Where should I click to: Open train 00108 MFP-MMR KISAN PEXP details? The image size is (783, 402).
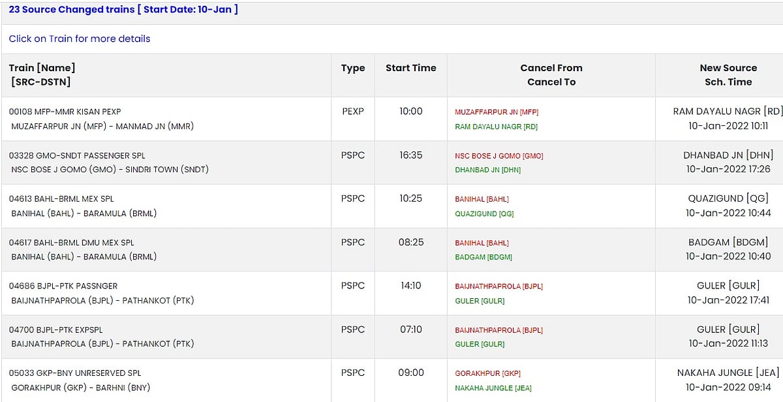tap(65, 112)
